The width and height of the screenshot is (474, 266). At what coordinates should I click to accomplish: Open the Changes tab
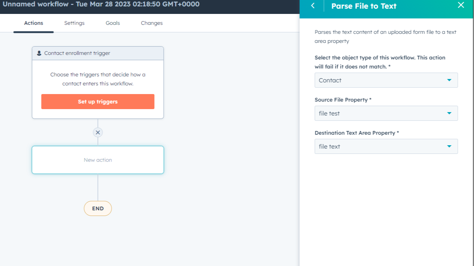point(152,23)
